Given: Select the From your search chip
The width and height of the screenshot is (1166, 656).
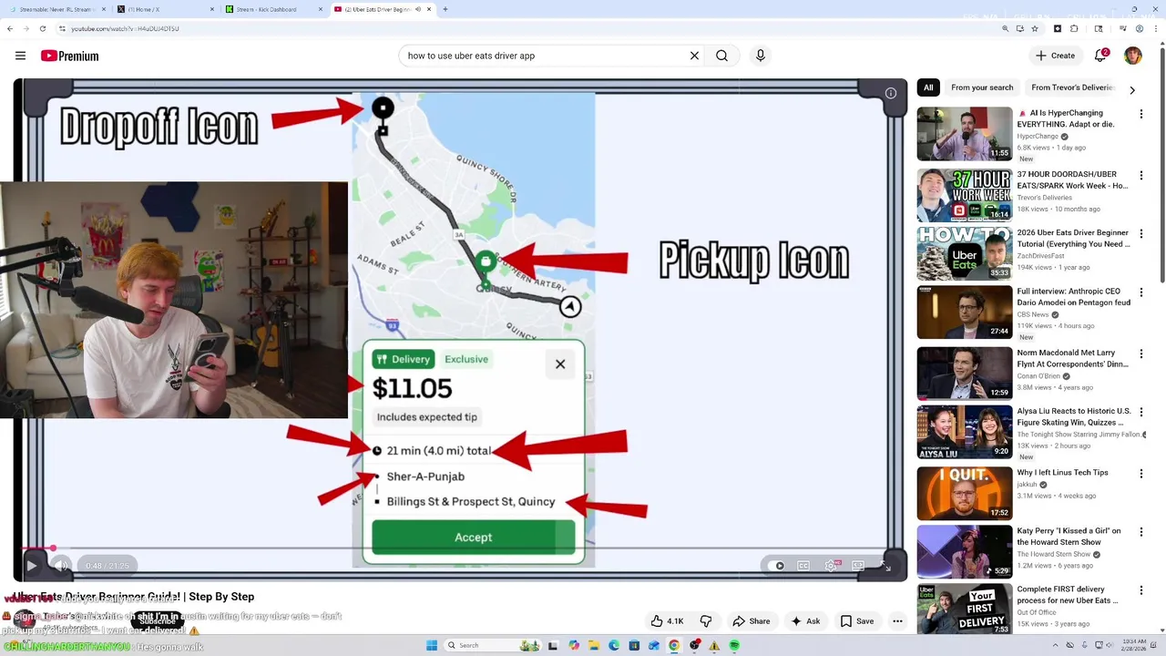Looking at the screenshot, I should pyautogui.click(x=982, y=87).
